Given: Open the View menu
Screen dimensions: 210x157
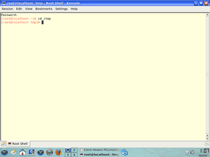Looking at the screenshot, I should pyautogui.click(x=29, y=9).
